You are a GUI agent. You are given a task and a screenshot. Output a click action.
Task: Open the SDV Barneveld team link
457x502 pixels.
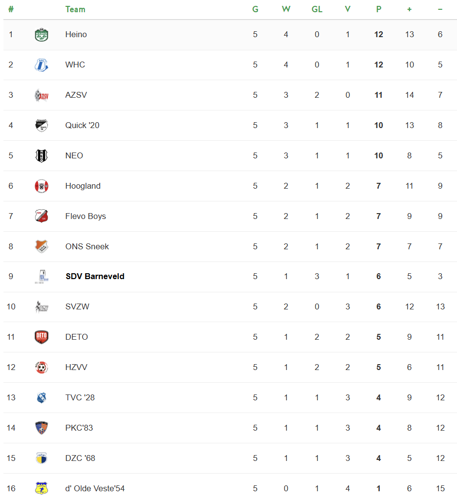(x=95, y=277)
